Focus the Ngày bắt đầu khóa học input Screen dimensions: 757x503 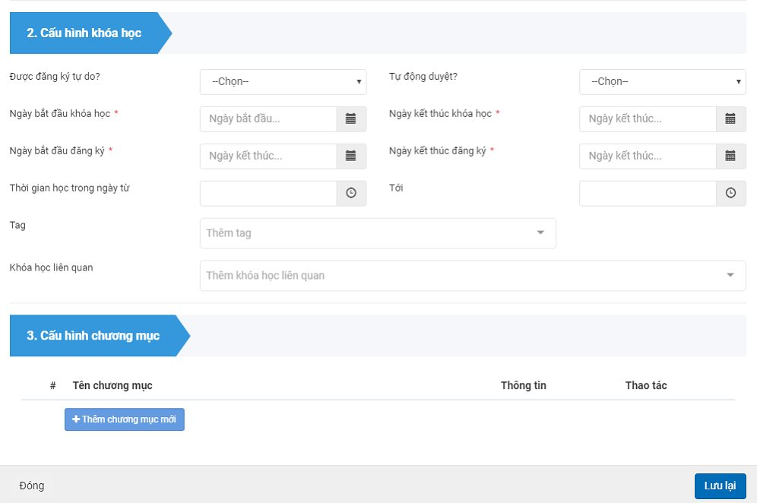click(x=268, y=119)
